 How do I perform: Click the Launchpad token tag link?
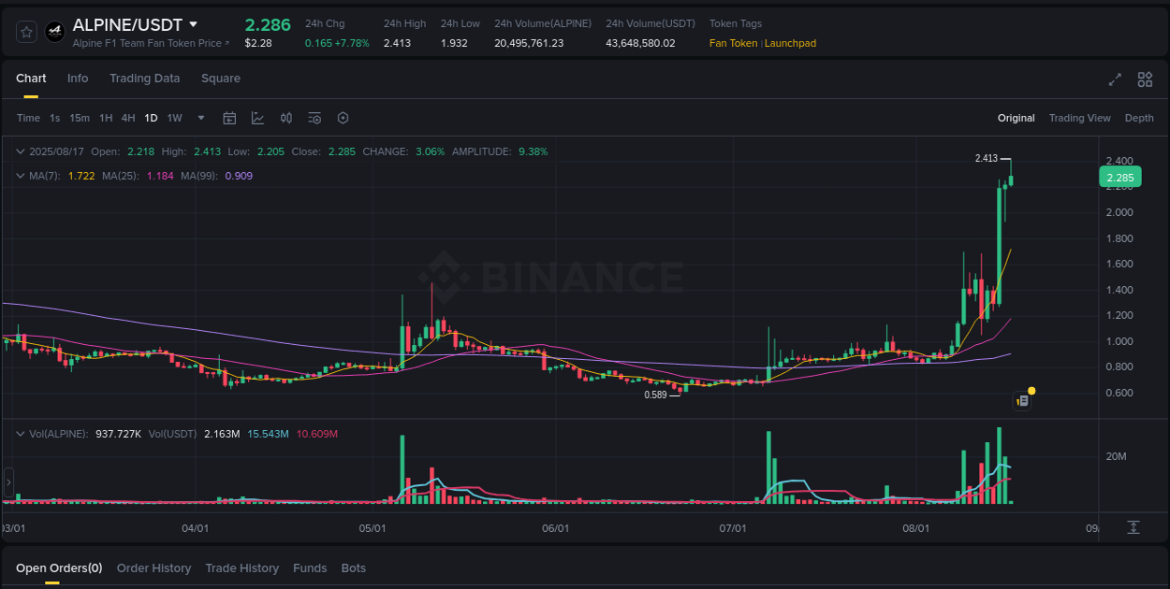tap(789, 43)
